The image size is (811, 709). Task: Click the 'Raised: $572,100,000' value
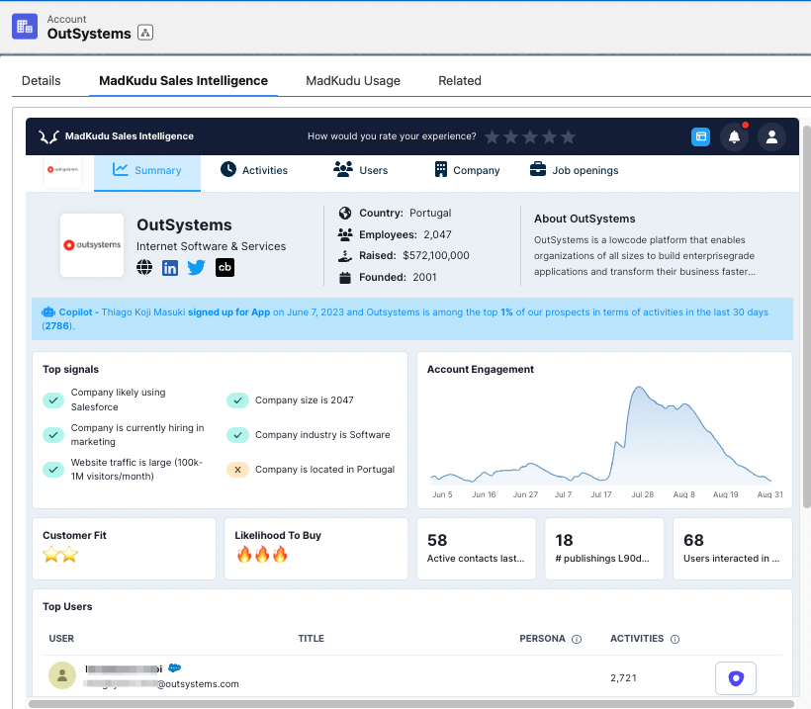tap(436, 255)
